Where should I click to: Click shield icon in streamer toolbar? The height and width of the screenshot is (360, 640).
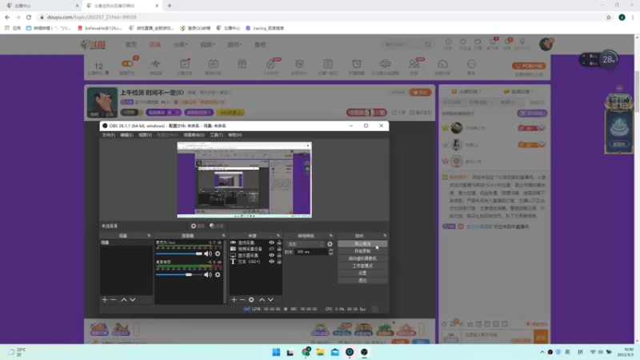pos(299,64)
